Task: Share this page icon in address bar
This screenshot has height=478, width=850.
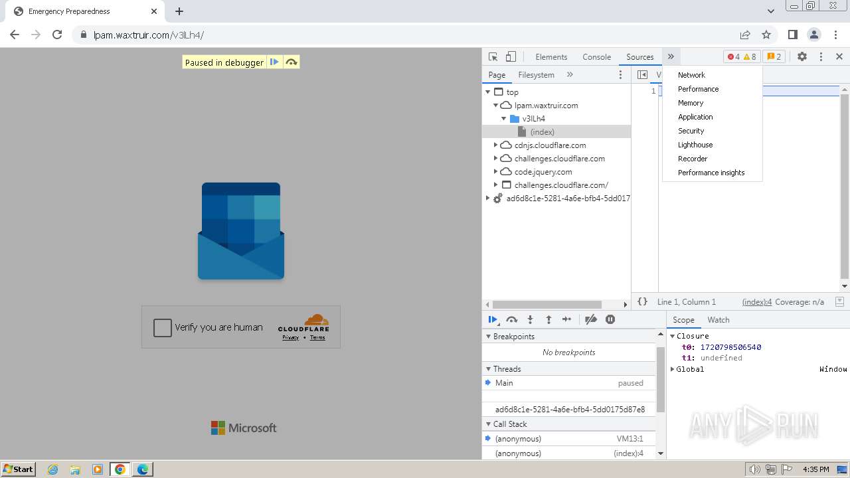Action: pyautogui.click(x=745, y=35)
